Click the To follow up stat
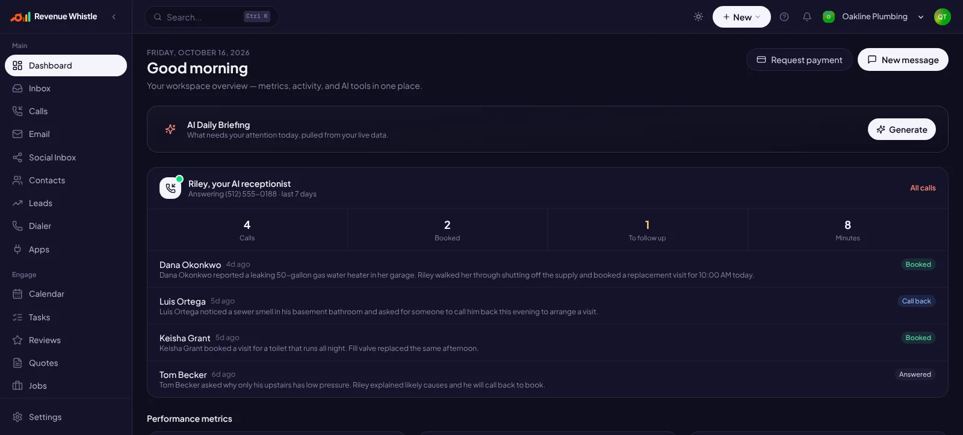 click(647, 230)
